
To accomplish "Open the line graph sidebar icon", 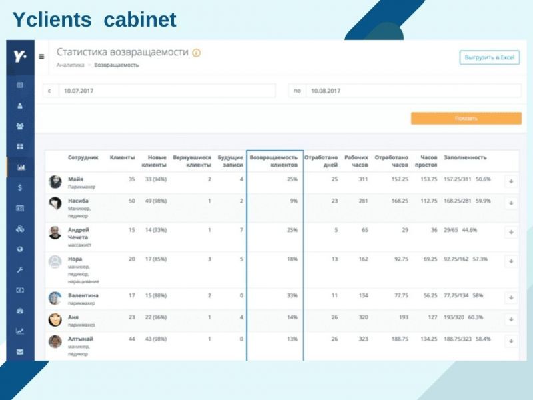I will click(20, 331).
